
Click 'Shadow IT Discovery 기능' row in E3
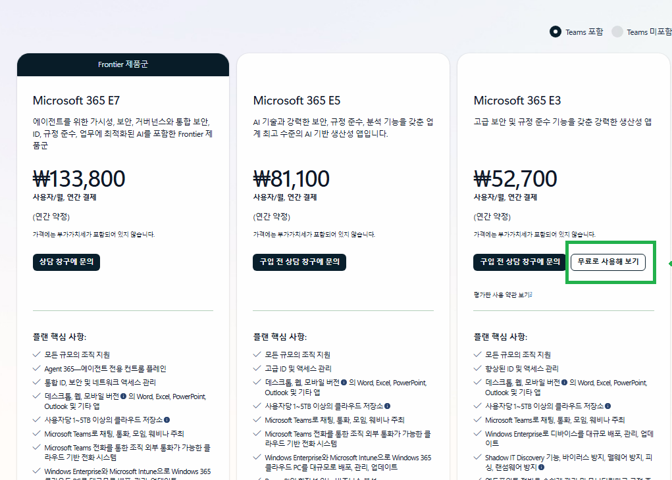tap(568, 462)
